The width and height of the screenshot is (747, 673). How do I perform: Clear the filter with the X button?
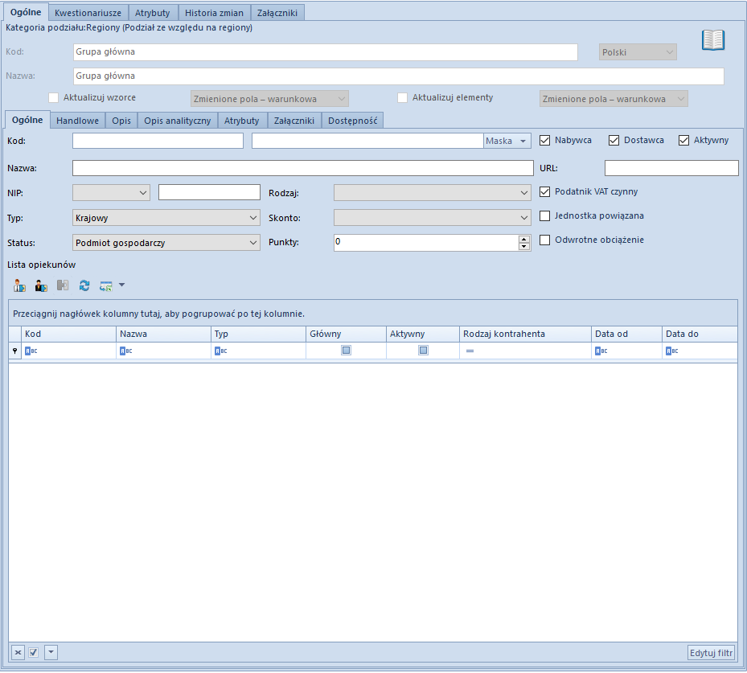(18, 653)
